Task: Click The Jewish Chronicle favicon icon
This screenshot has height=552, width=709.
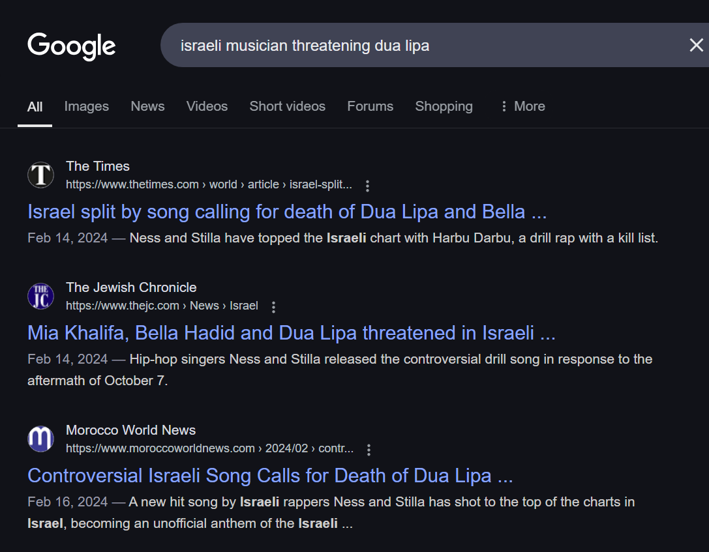Action: (x=40, y=297)
